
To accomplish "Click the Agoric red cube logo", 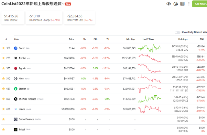I will (x=16, y=68).
